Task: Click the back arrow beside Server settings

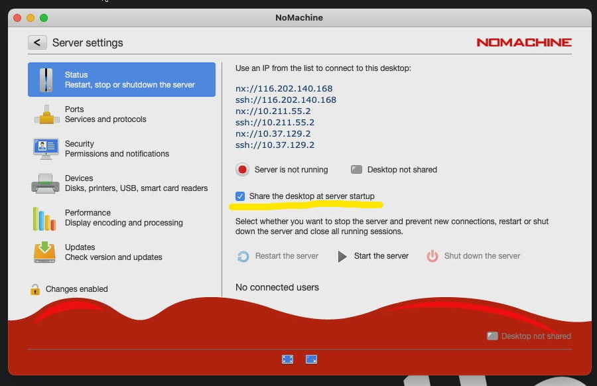Action: tap(37, 42)
